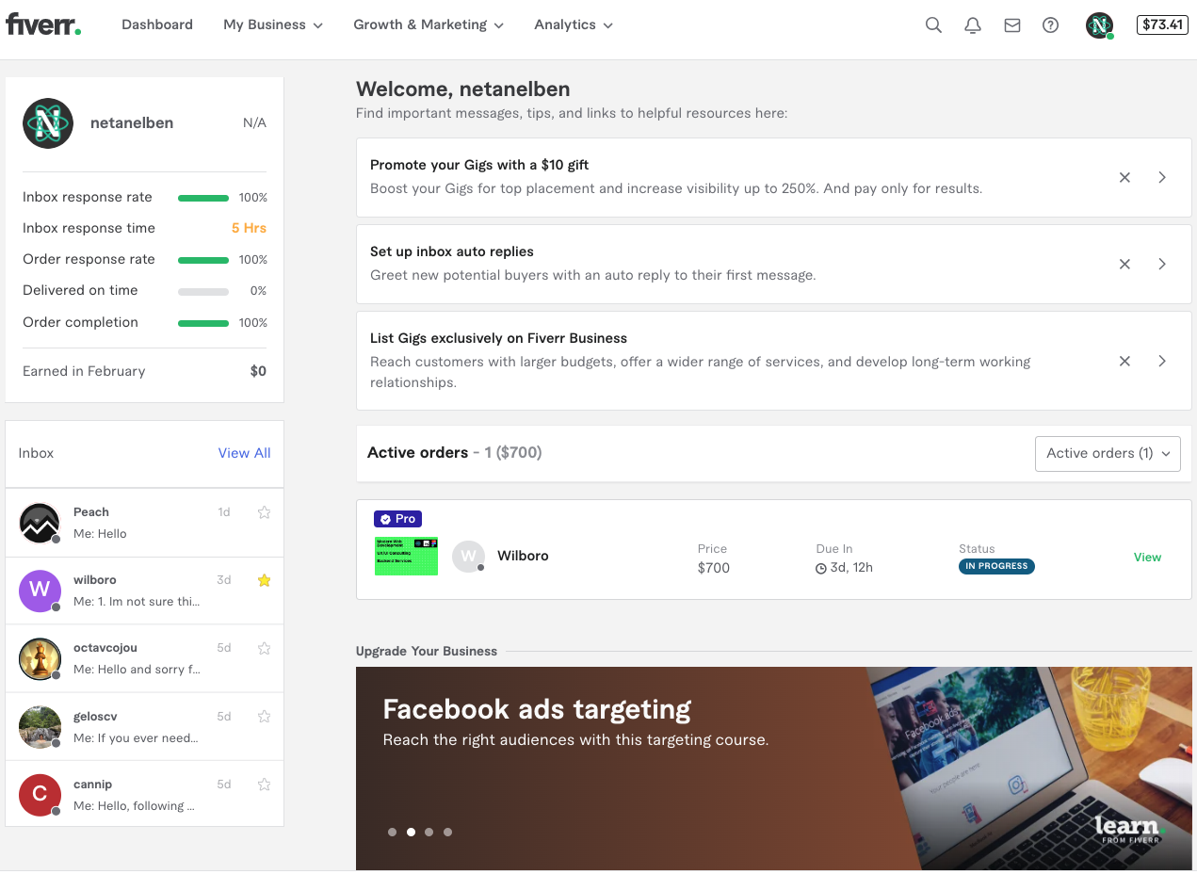The image size is (1197, 874).
Task: Unstar the wilboro conversation
Action: (264, 580)
